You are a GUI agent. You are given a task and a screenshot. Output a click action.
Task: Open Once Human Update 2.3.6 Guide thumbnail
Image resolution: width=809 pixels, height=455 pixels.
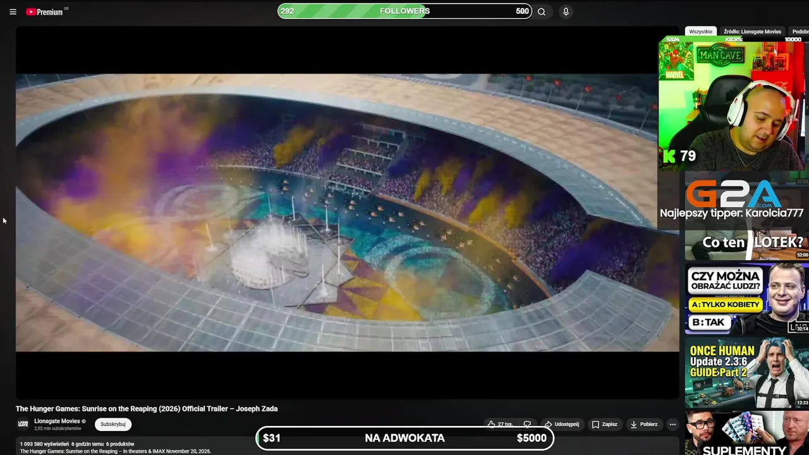(747, 373)
